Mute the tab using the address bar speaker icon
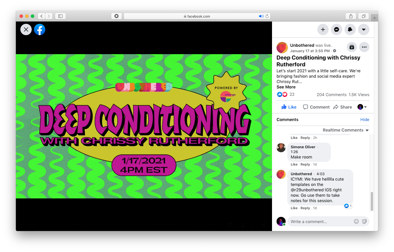Image resolution: width=394 pixels, height=252 pixels. tap(261, 16)
